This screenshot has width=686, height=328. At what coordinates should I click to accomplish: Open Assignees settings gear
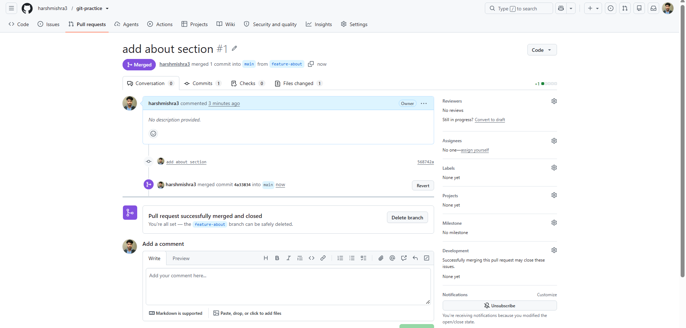(x=554, y=141)
